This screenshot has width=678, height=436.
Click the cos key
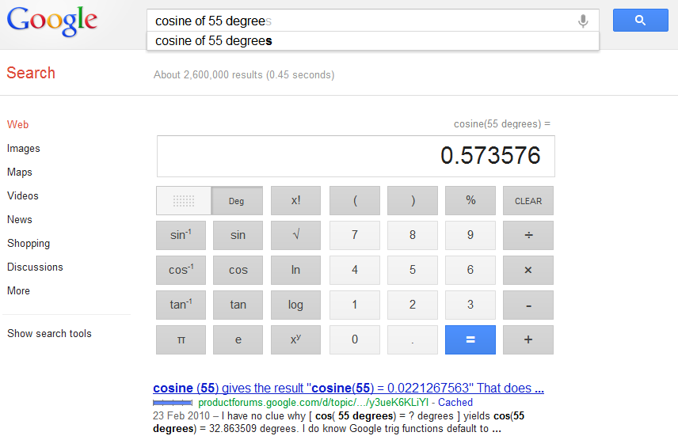[x=238, y=270]
